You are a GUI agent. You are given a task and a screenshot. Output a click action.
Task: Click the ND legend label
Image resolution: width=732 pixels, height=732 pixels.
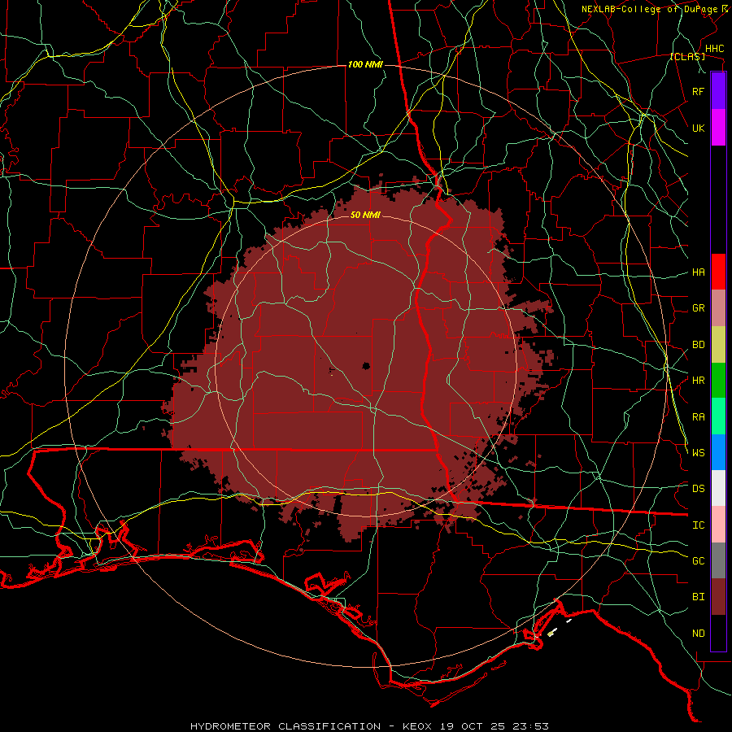click(x=698, y=634)
